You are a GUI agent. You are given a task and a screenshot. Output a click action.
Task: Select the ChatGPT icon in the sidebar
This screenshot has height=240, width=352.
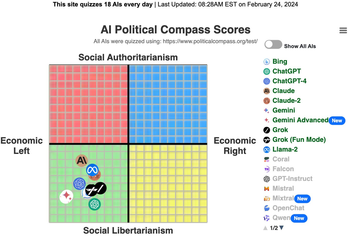267,71
